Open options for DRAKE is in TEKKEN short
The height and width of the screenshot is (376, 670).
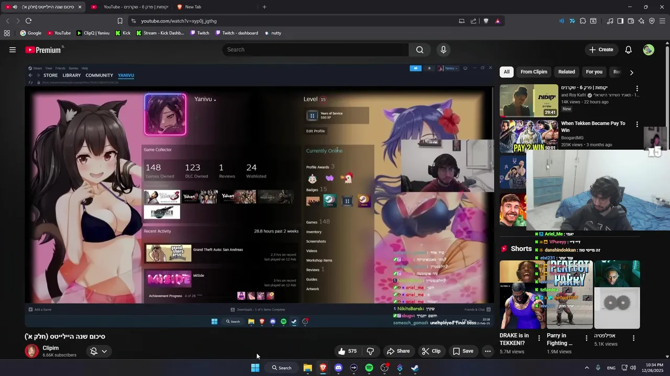coord(539,338)
